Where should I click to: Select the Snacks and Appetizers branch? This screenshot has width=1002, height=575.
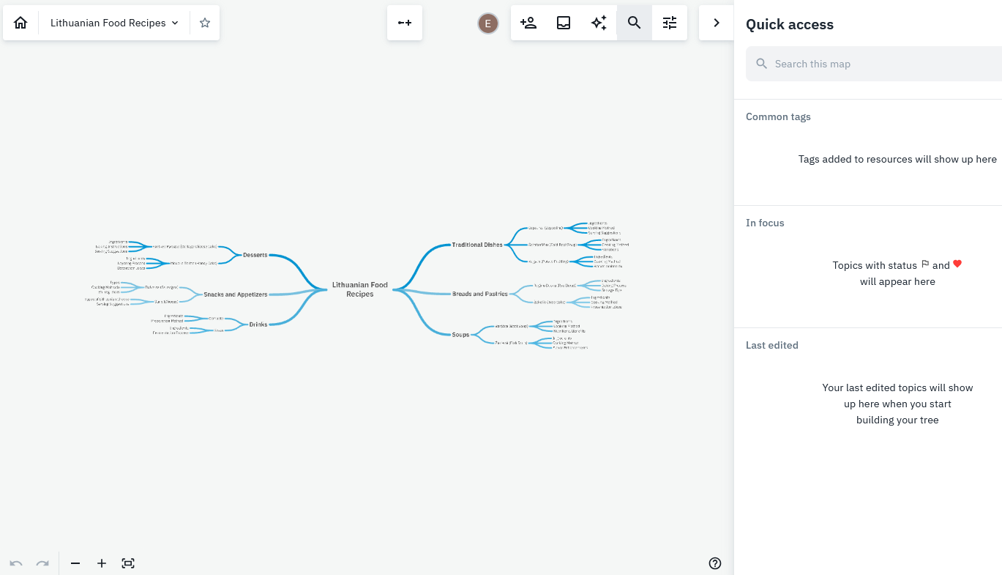pyautogui.click(x=235, y=294)
